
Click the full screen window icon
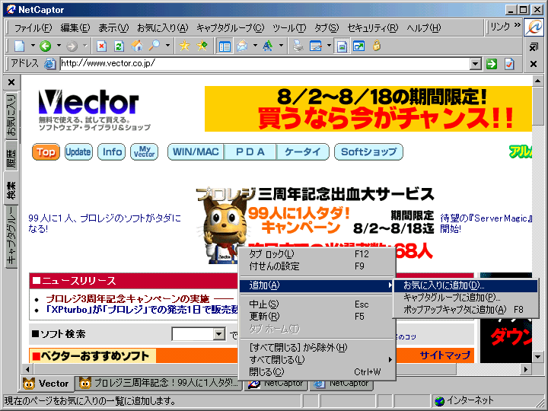[359, 46]
